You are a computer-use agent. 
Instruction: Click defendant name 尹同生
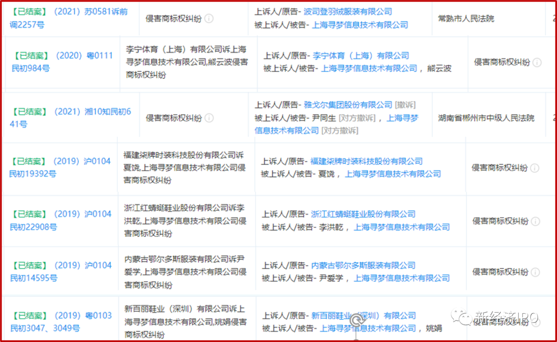(323, 118)
